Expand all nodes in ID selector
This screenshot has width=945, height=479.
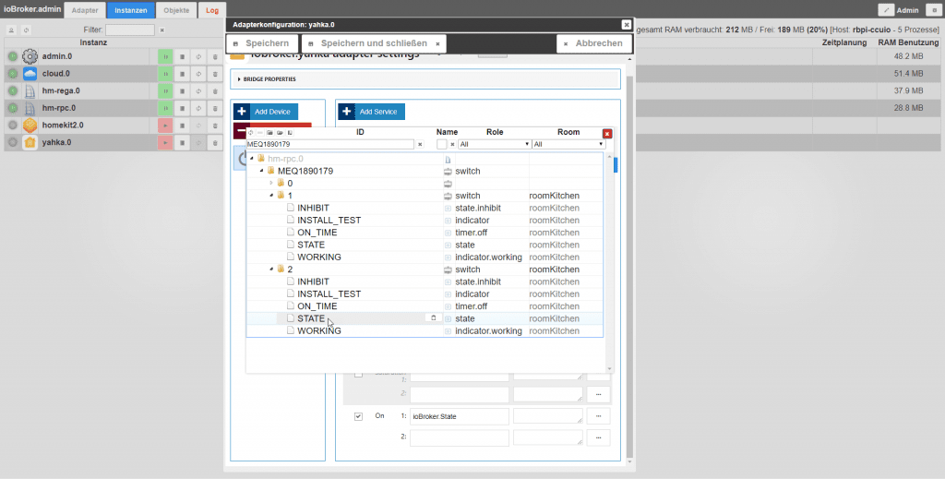(x=281, y=133)
